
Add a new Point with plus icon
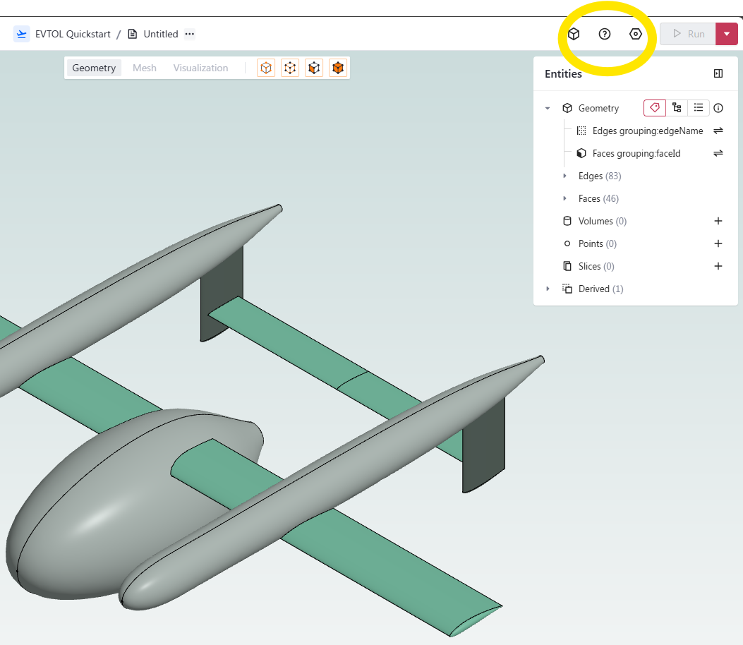pyautogui.click(x=718, y=243)
